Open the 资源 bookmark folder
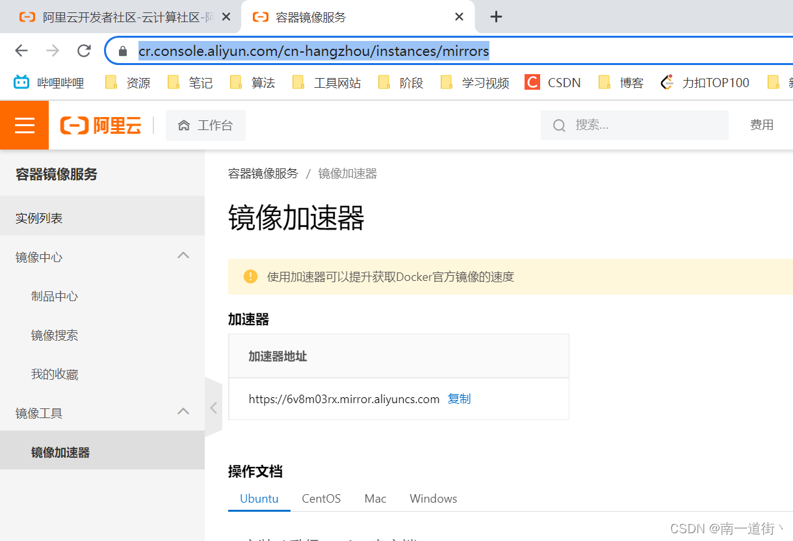Viewport: 793px width, 541px height. (x=128, y=83)
